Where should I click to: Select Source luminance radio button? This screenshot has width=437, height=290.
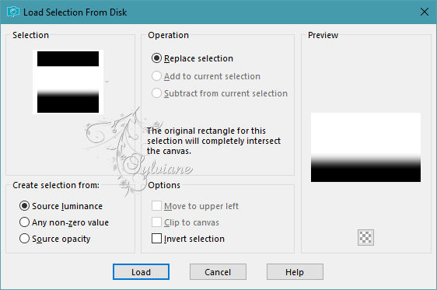(x=61, y=206)
